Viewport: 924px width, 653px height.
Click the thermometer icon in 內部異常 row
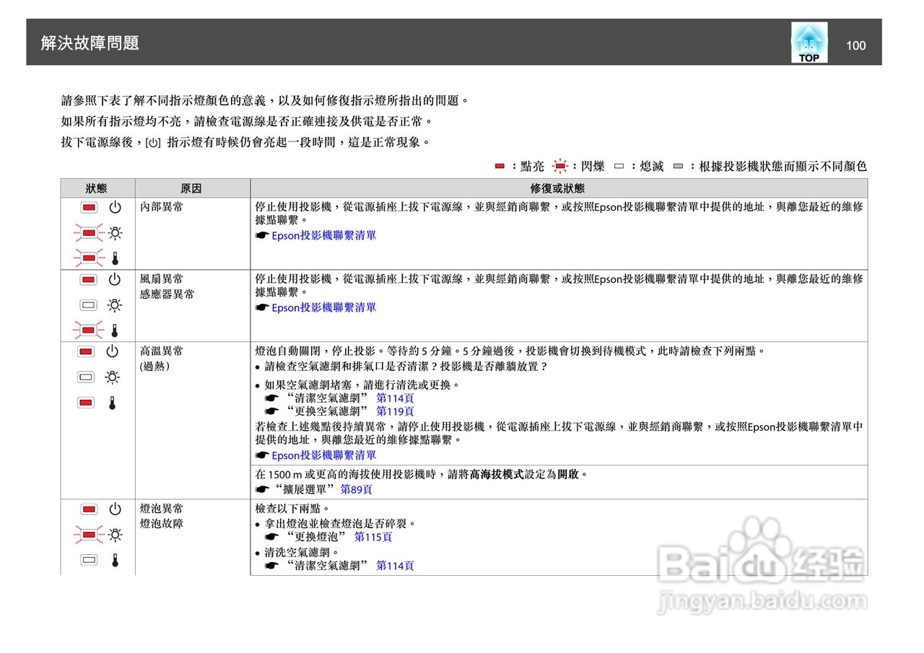(114, 258)
